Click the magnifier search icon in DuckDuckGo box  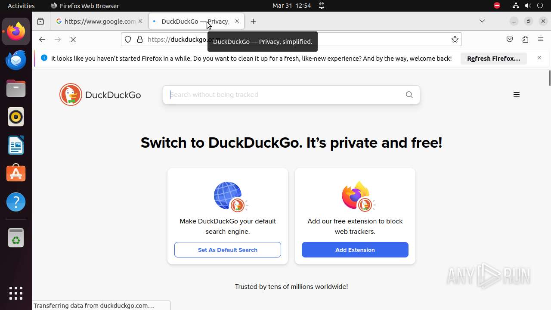pos(409,95)
